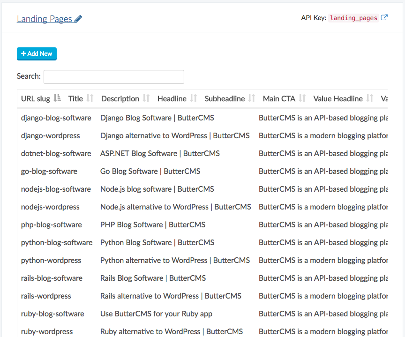Click title 'Python Blog Software | ButterCMS'

coord(157,242)
